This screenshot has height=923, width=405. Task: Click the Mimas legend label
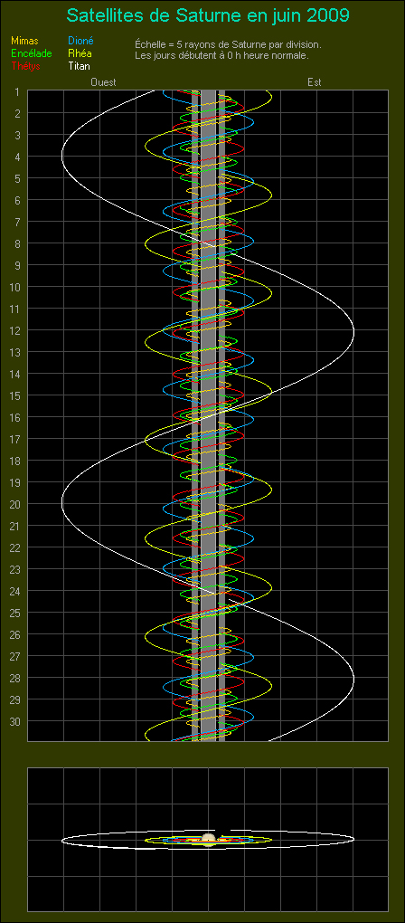pos(24,42)
